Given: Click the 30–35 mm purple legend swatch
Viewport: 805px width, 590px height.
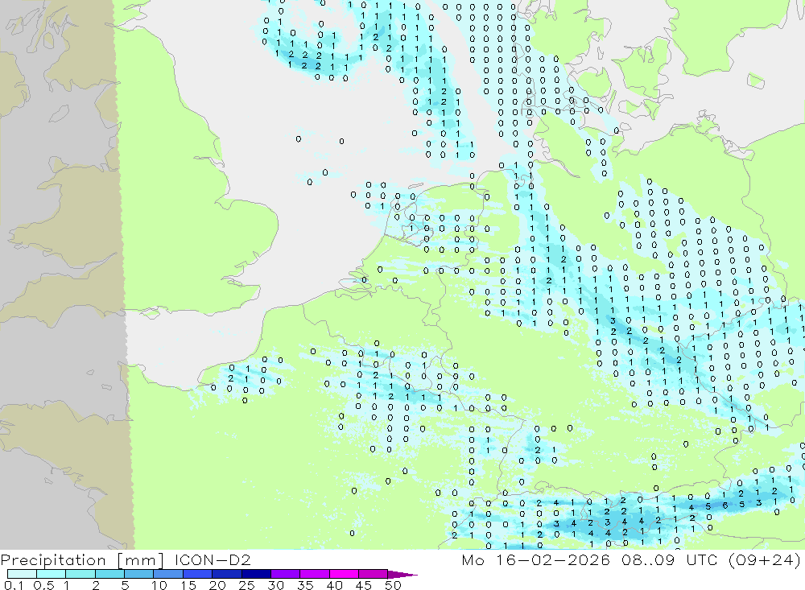Looking at the screenshot, I should tap(285, 574).
